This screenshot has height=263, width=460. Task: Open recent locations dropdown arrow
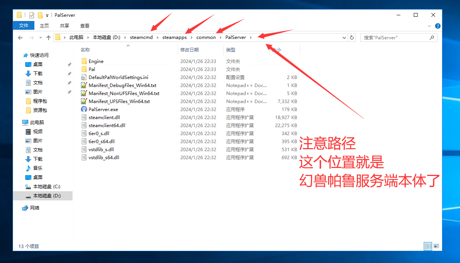click(41, 38)
